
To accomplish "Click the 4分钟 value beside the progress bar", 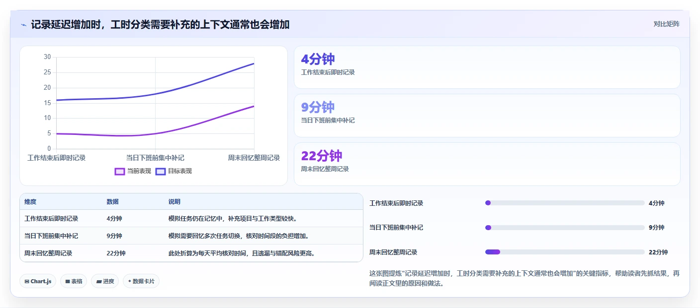I will (x=657, y=203).
